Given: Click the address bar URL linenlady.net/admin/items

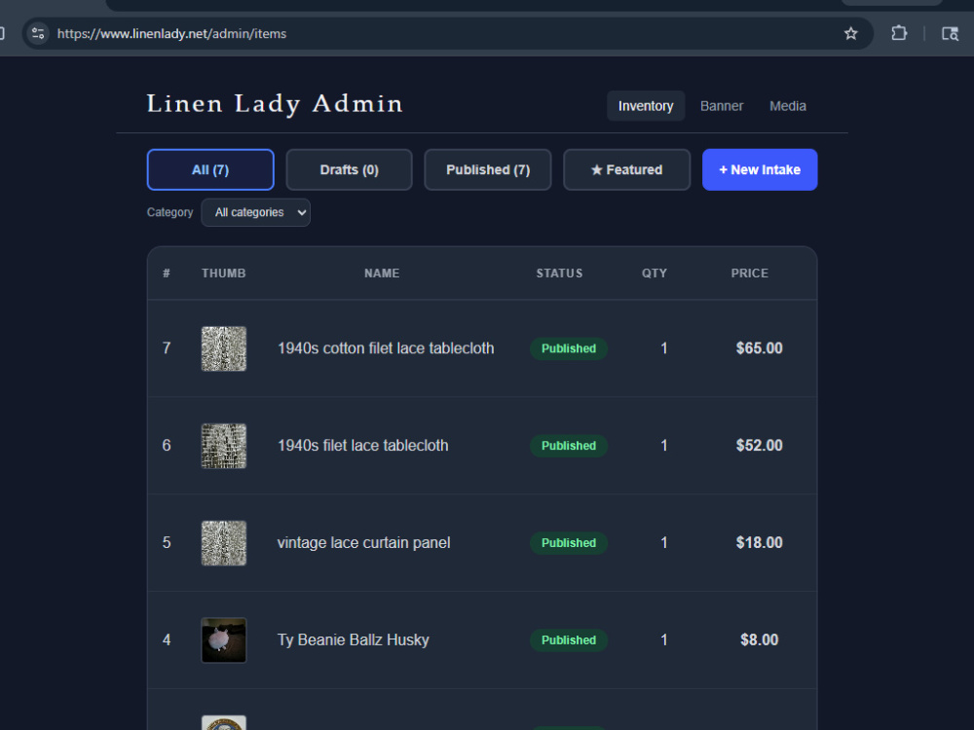Looking at the screenshot, I should [171, 33].
